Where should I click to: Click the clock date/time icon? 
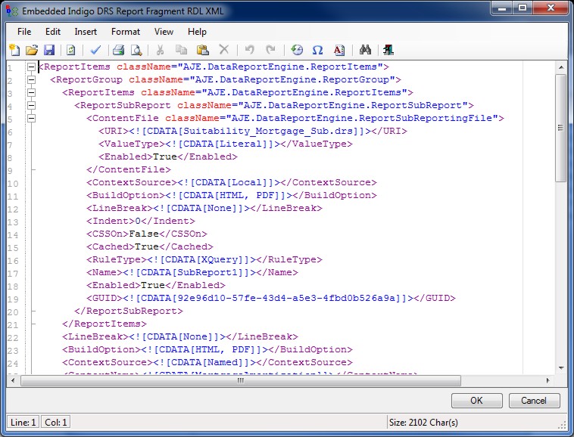pos(297,50)
